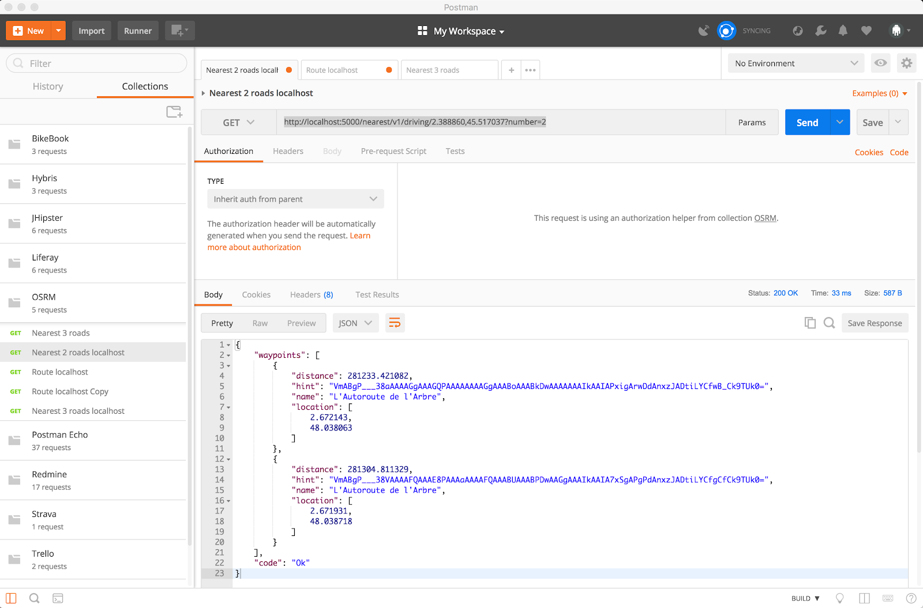Open authorization type Inherit auth dropdown

click(x=295, y=199)
